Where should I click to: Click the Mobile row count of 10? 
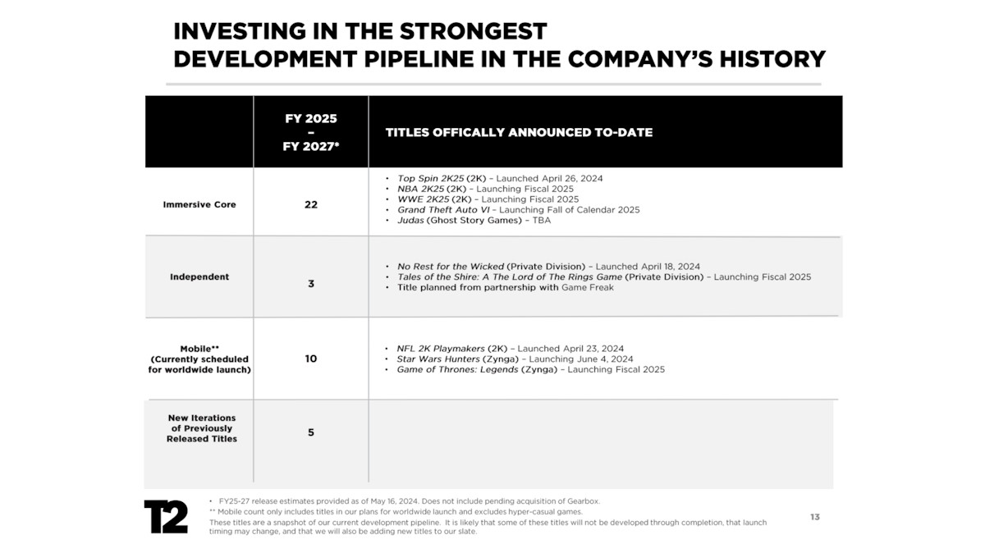[311, 359]
